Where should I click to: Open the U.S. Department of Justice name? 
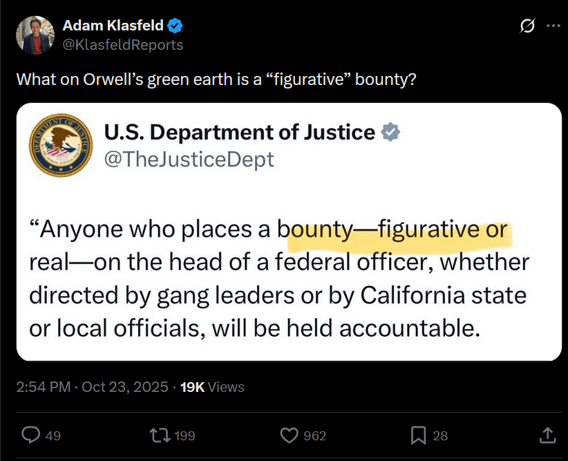[x=239, y=131]
